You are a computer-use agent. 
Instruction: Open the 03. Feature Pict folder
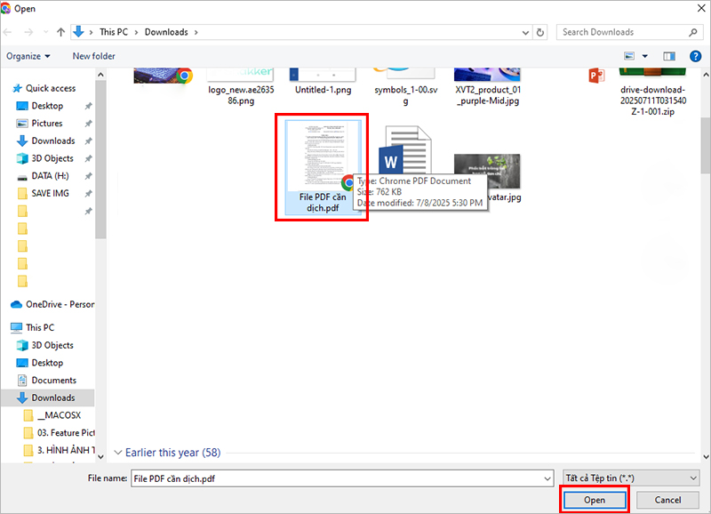click(x=59, y=433)
